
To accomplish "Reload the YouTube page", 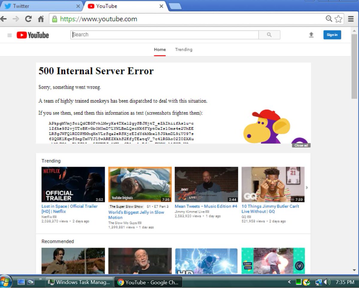I will coord(28,19).
